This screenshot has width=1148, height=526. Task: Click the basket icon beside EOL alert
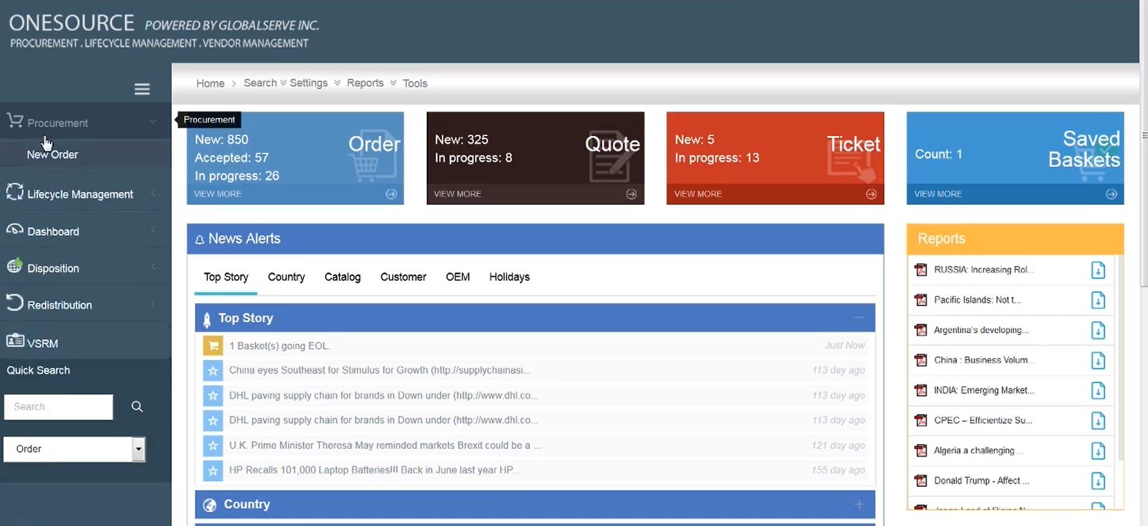coord(213,345)
